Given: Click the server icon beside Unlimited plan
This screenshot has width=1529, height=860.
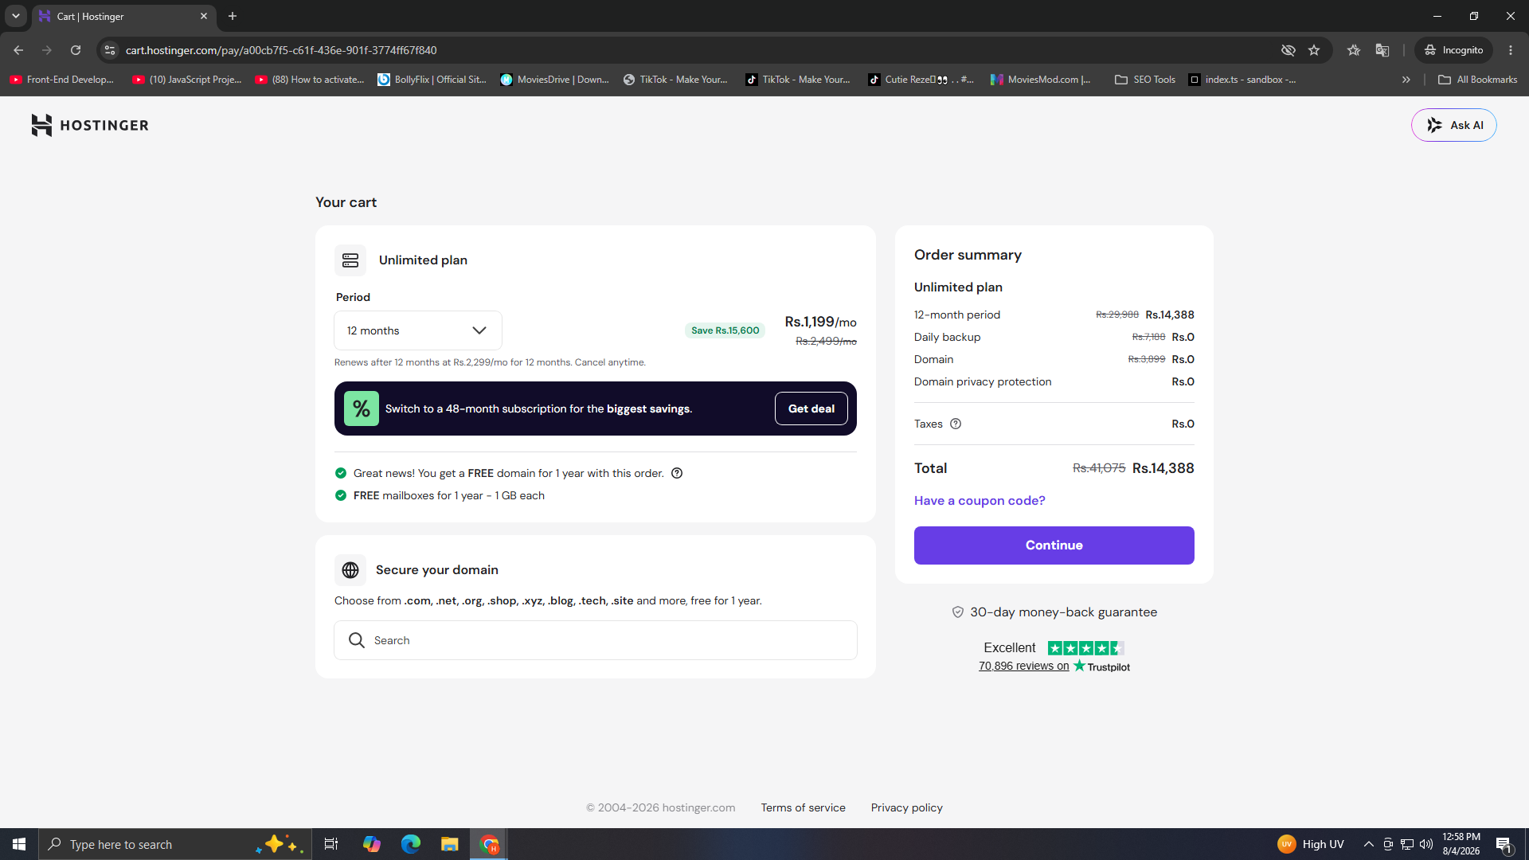Looking at the screenshot, I should click(x=350, y=260).
